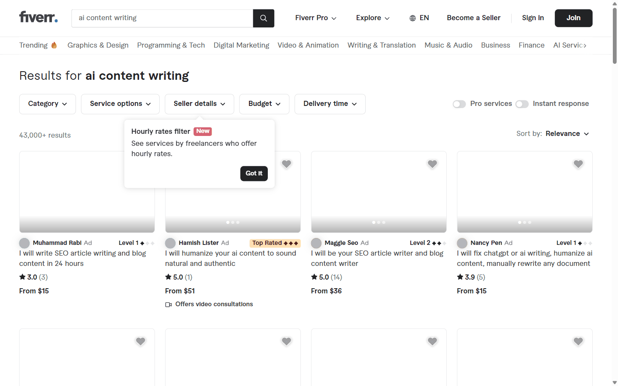Open the Service options dropdown
This screenshot has width=618, height=386.
tap(120, 104)
